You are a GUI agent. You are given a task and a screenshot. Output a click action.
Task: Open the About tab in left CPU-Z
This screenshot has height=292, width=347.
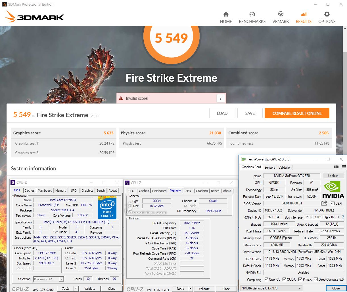click(x=113, y=191)
